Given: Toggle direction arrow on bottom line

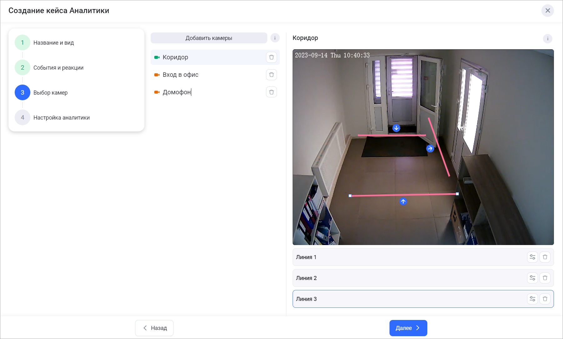Looking at the screenshot, I should (403, 201).
